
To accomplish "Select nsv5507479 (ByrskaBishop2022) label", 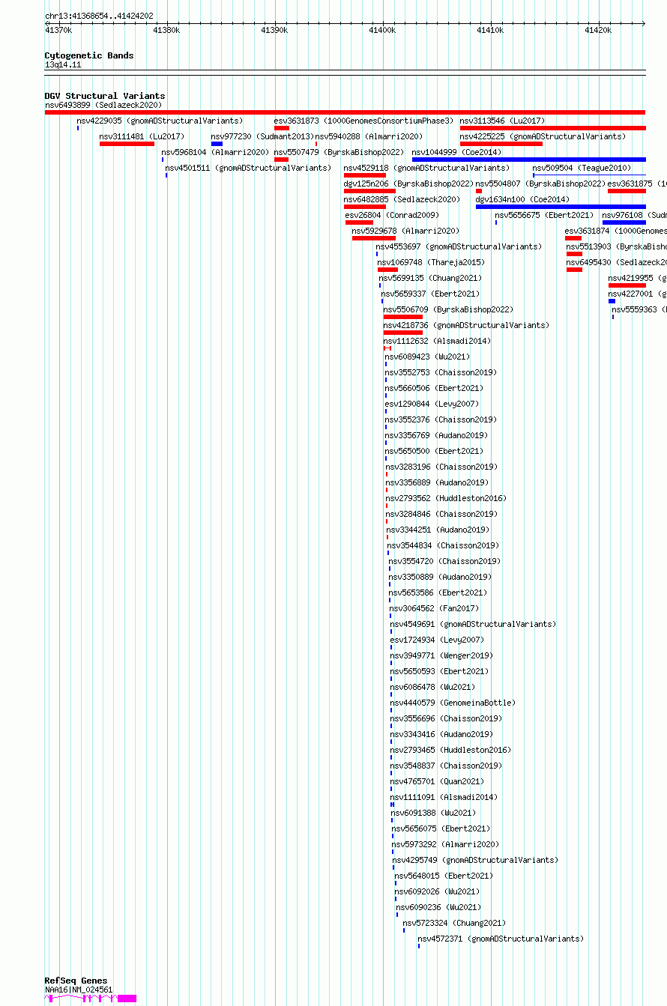I will 339,152.
